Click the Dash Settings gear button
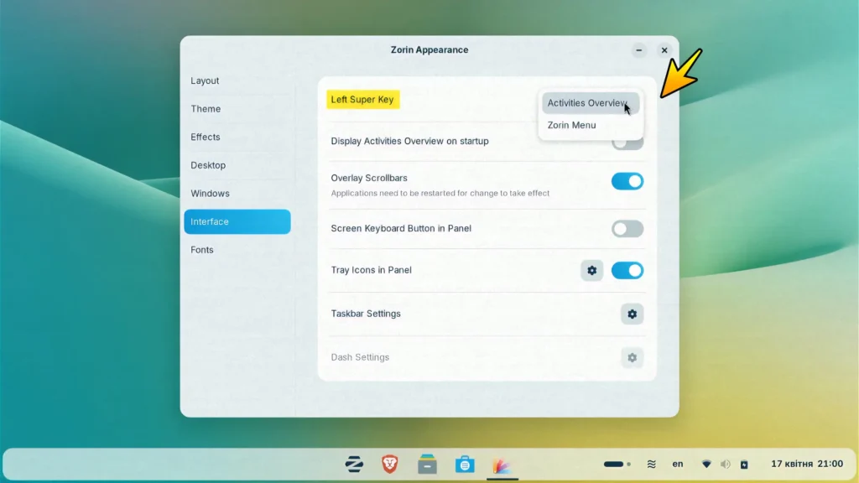 coord(633,357)
